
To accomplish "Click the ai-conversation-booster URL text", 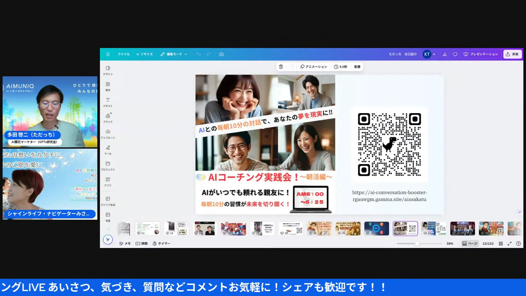I will (x=389, y=196).
